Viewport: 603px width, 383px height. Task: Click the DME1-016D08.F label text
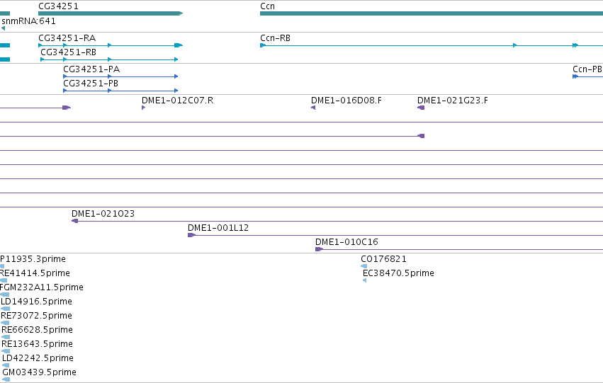point(346,101)
